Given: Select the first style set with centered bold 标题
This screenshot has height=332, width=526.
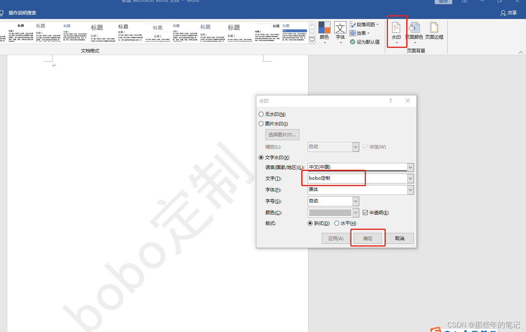Looking at the screenshot, I should (21, 33).
